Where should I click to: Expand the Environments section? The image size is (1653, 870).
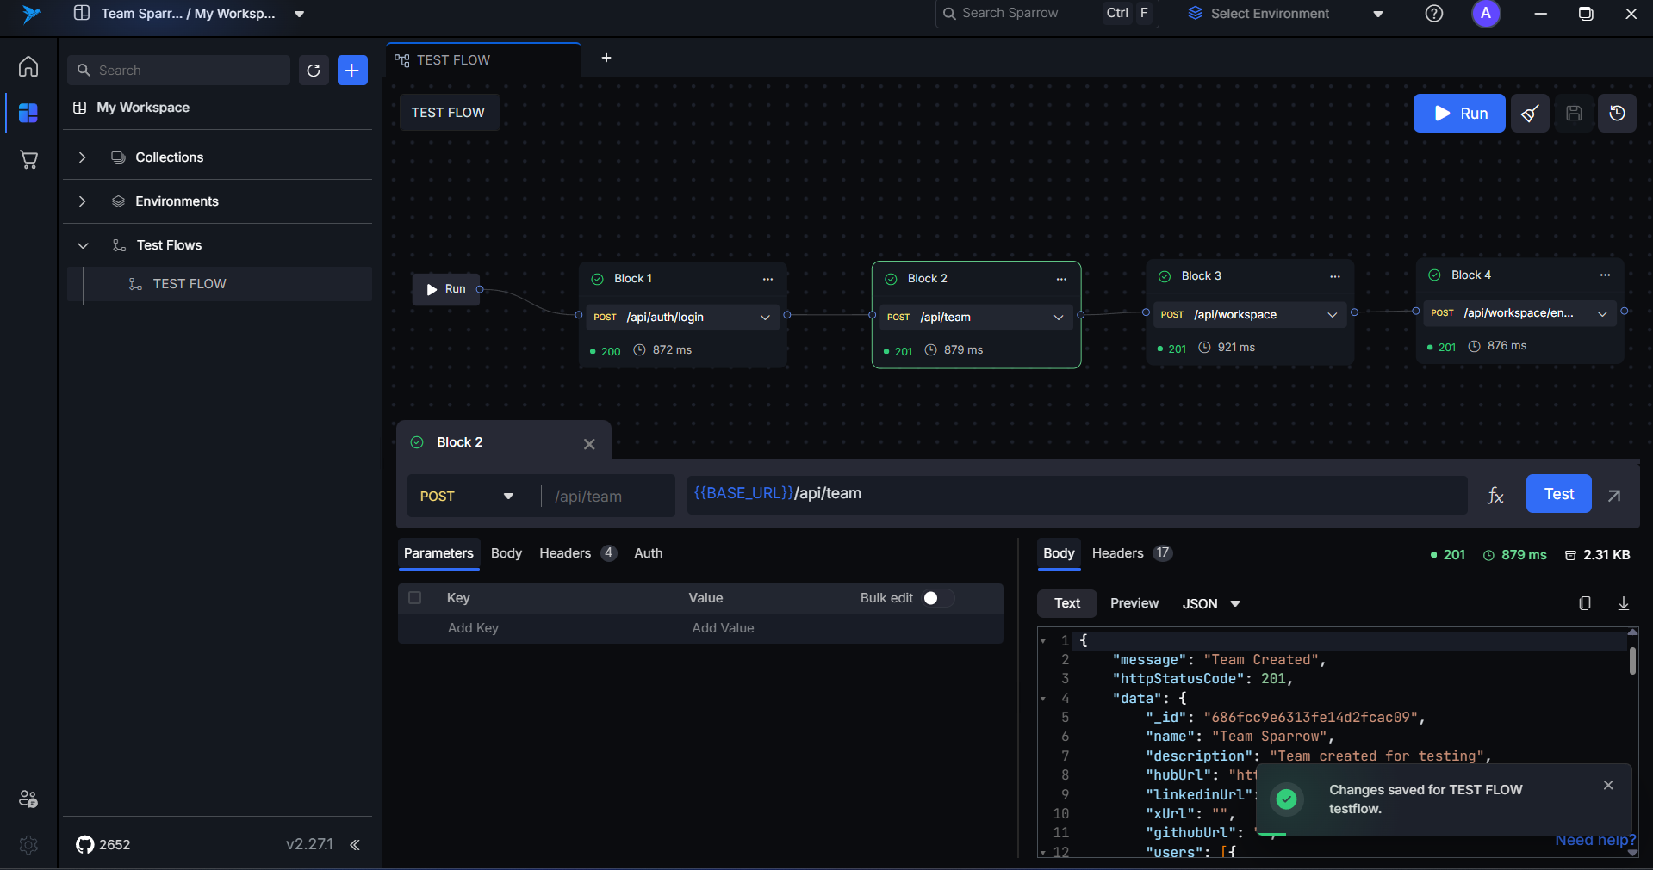click(83, 201)
